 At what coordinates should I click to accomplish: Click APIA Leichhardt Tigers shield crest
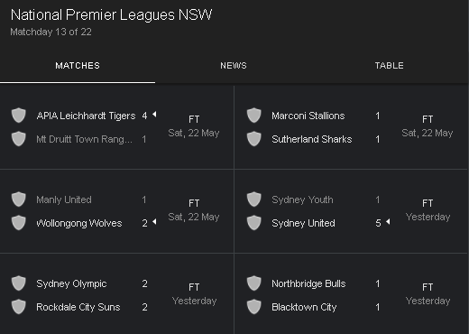pyautogui.click(x=19, y=116)
